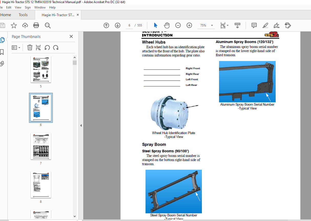Rotate page counterclockwise

tap(47, 47)
